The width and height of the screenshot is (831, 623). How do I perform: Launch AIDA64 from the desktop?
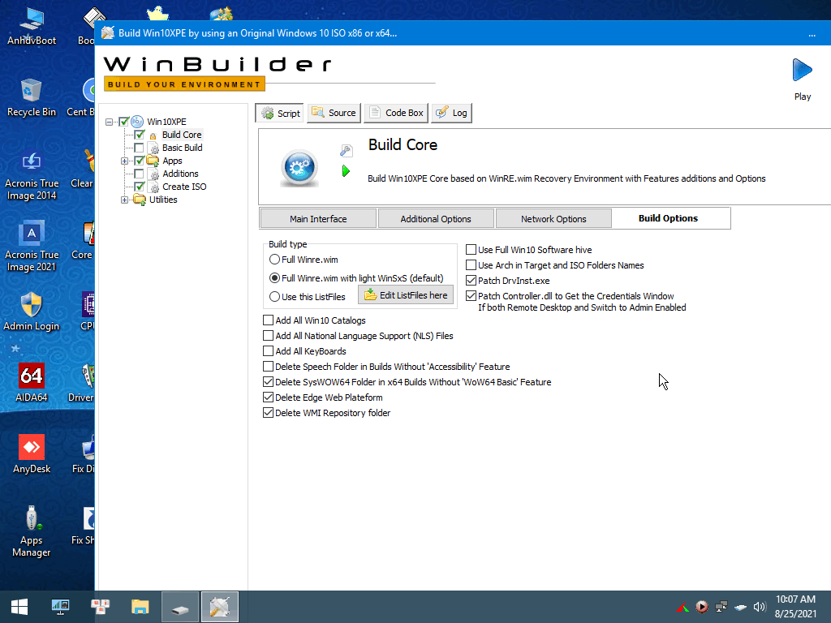click(32, 383)
